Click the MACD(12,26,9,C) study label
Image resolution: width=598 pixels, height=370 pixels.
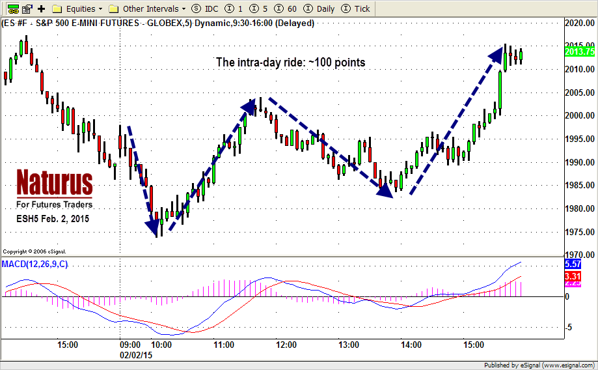pyautogui.click(x=34, y=263)
